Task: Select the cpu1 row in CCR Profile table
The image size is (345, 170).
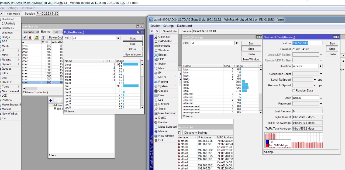Action: pyautogui.click(x=102, y=86)
